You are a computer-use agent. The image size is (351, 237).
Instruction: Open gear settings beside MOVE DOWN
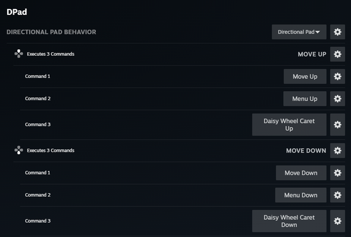click(x=337, y=151)
